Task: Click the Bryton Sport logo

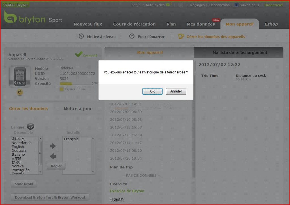Action: coord(33,17)
